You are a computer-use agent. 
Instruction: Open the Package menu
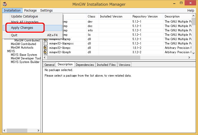[x=30, y=11]
